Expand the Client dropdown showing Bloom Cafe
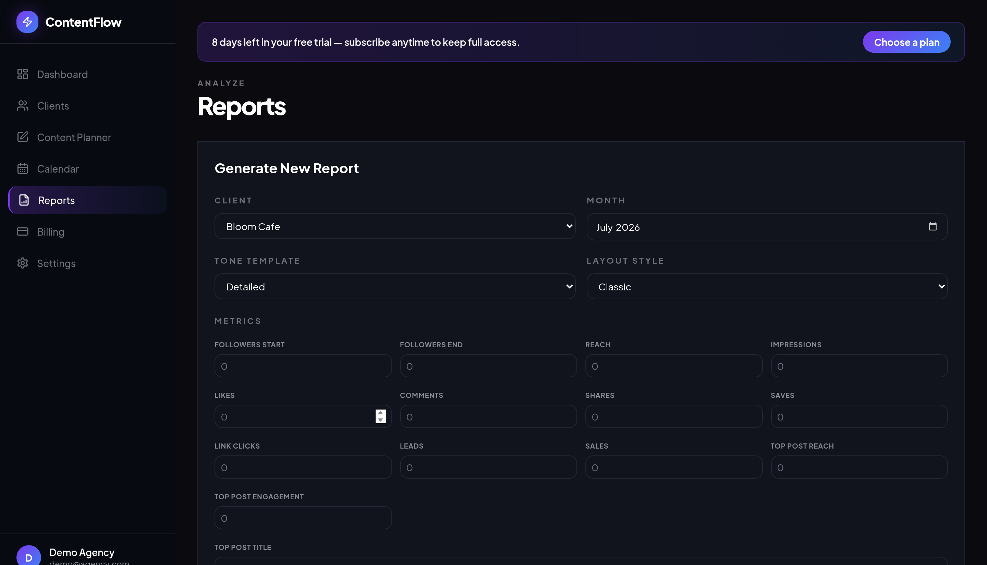Image resolution: width=987 pixels, height=565 pixels. (x=395, y=226)
